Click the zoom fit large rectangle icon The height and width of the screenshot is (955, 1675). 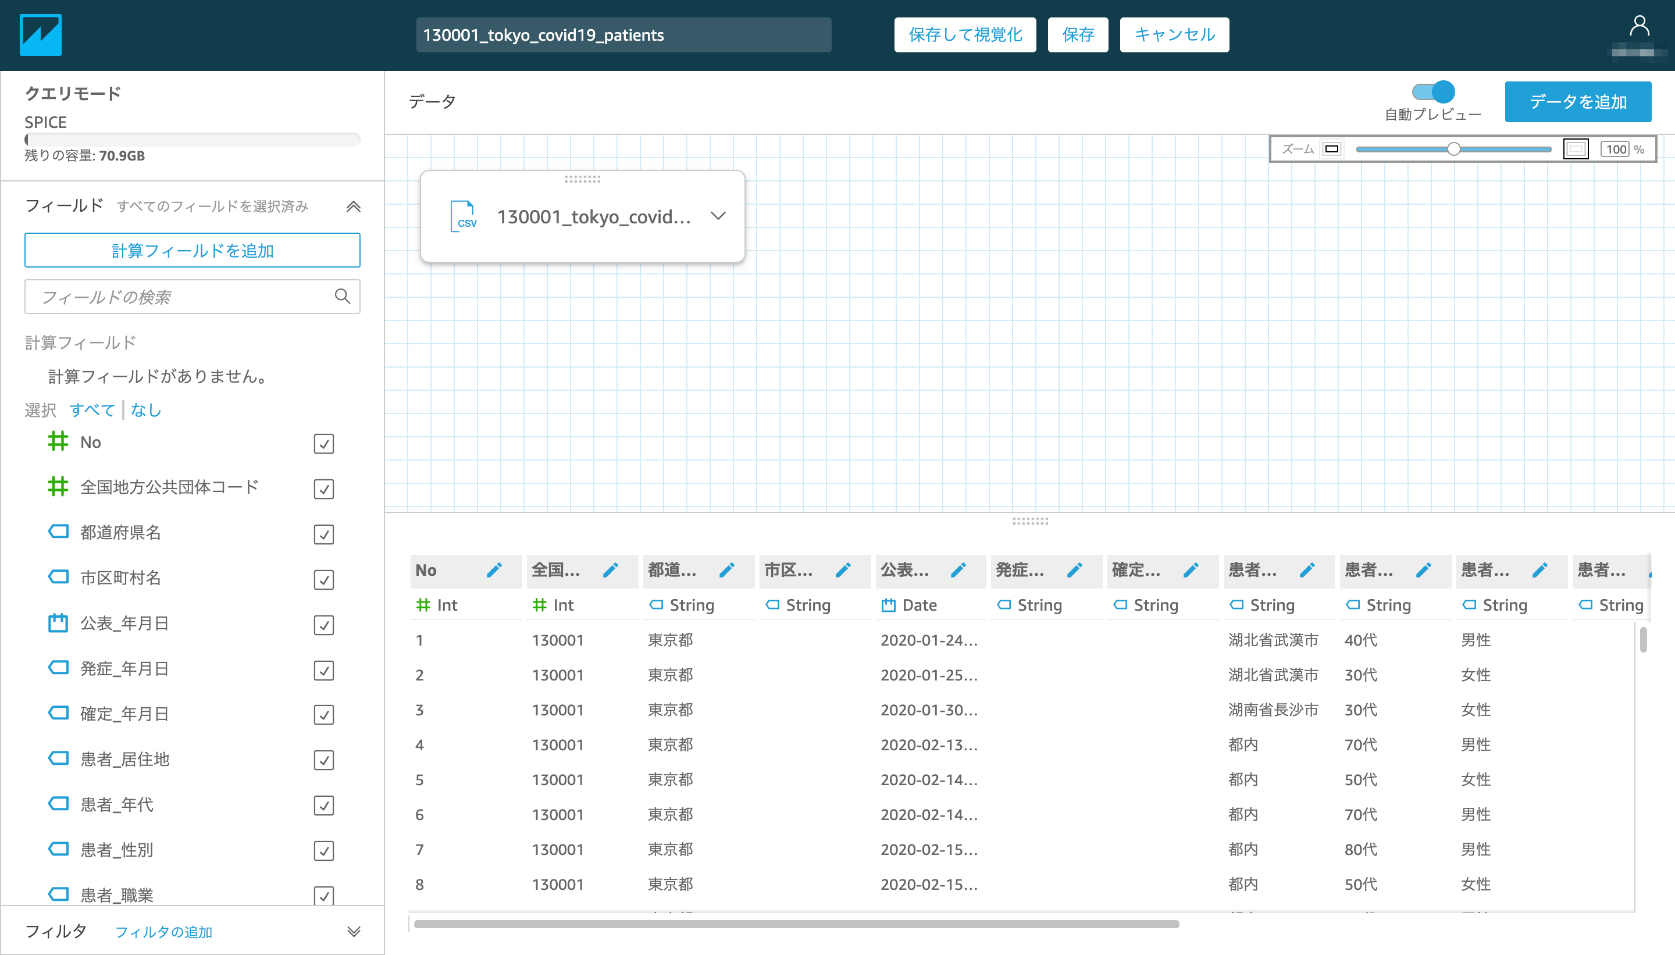1576,149
